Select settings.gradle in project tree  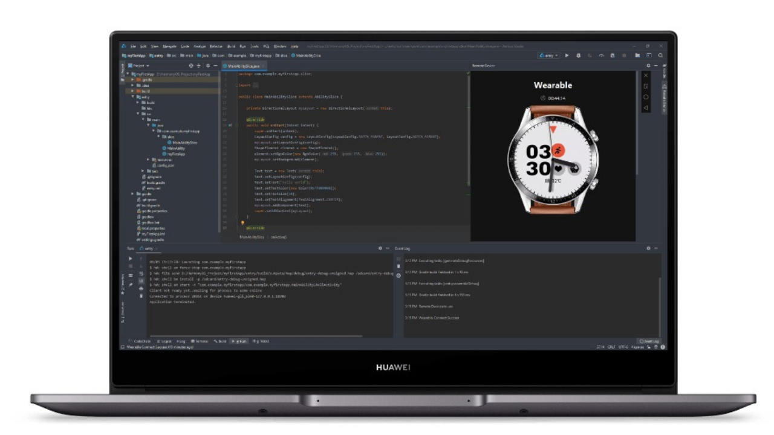point(151,240)
